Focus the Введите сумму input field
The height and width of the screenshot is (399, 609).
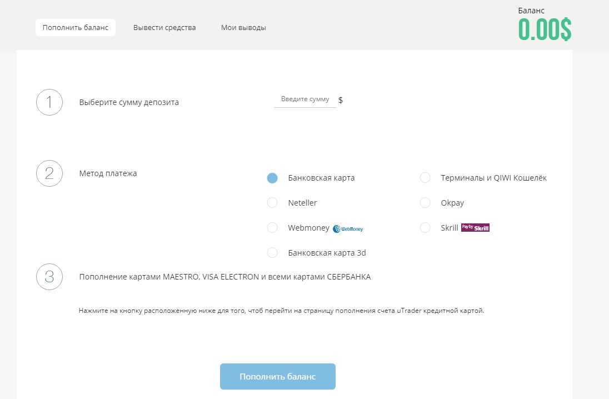[305, 99]
